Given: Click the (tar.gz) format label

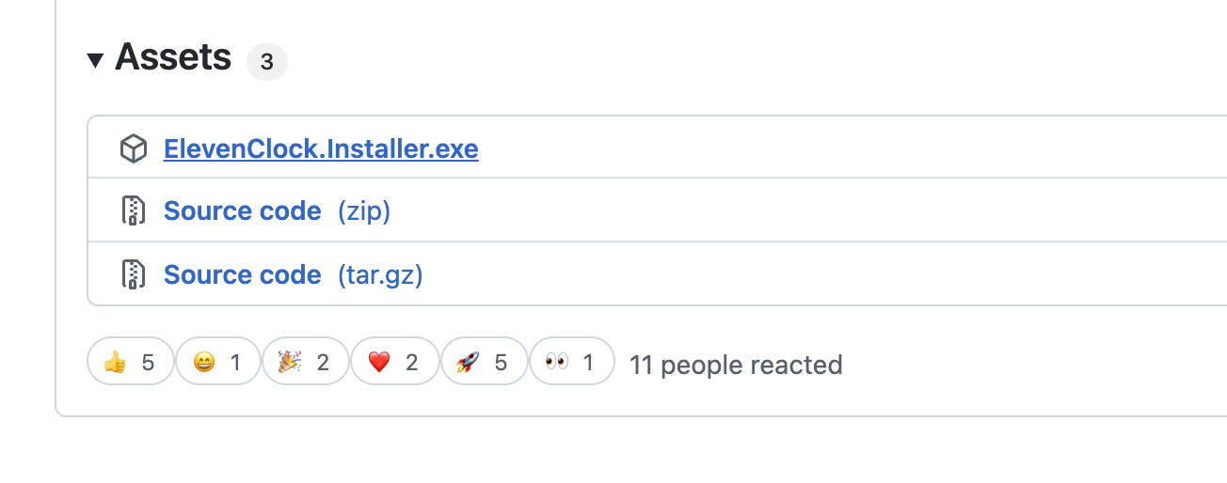Looking at the screenshot, I should pos(380,274).
